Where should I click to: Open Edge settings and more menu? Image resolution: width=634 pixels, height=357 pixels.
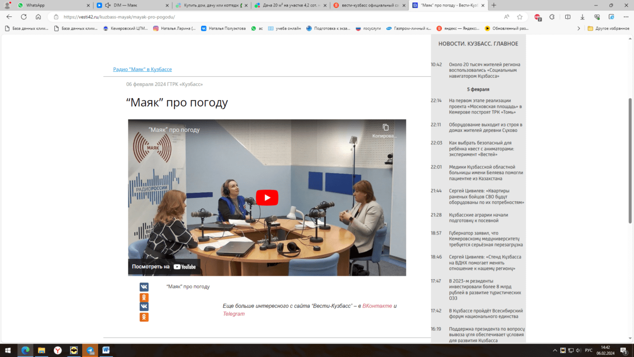(626, 16)
